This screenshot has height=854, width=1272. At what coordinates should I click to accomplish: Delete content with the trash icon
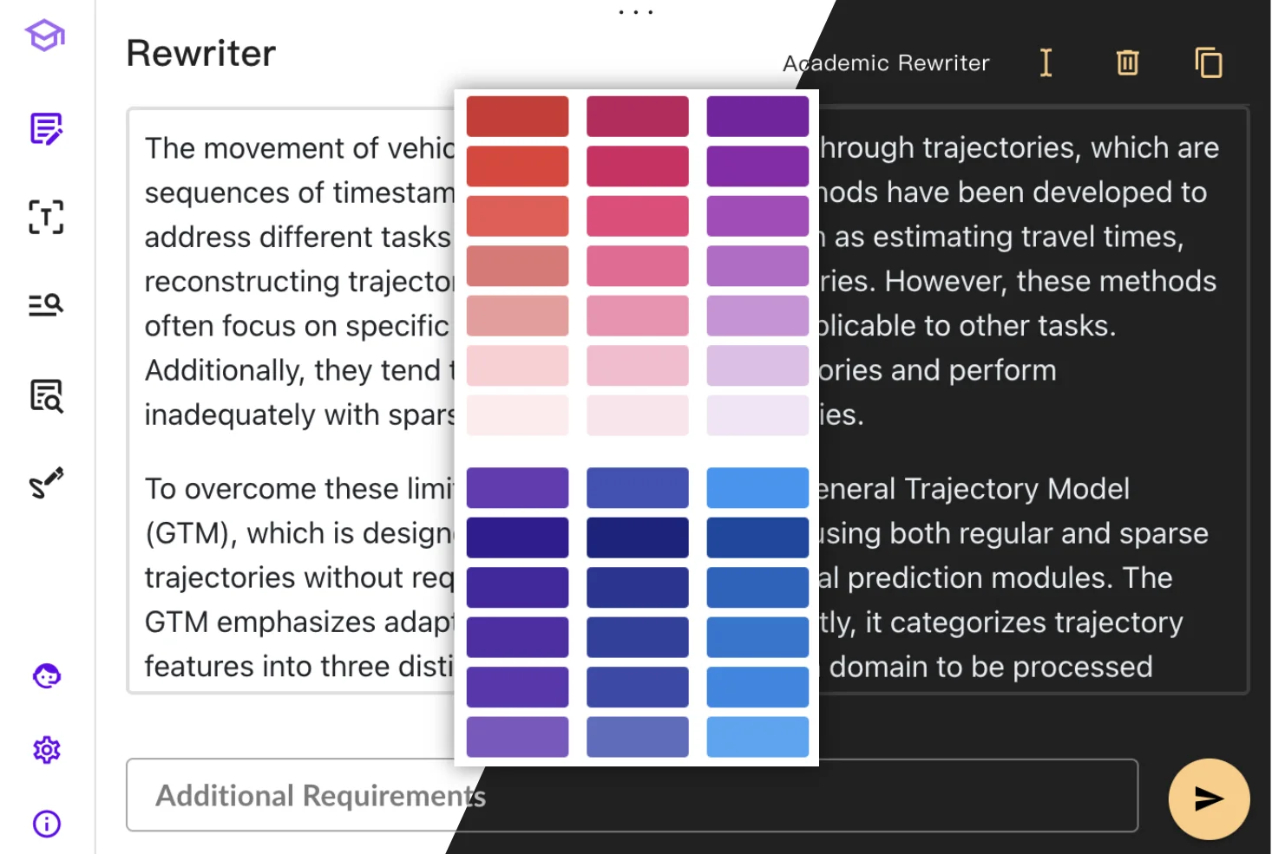(x=1126, y=62)
